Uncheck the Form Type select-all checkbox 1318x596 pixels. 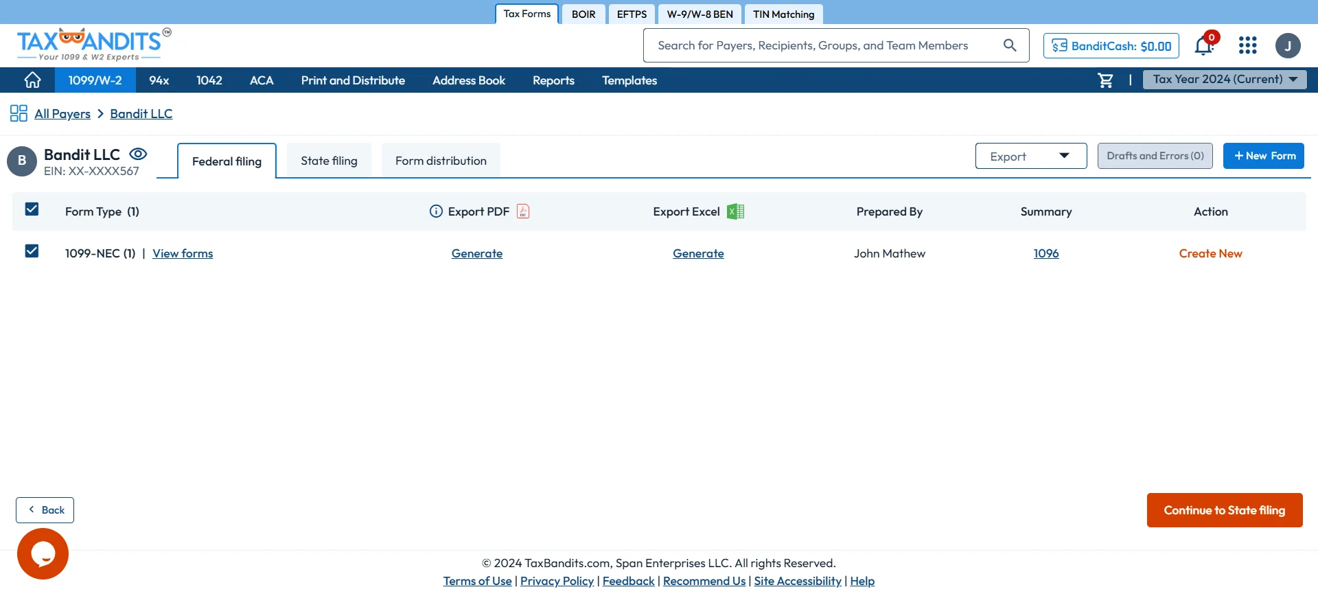(32, 209)
